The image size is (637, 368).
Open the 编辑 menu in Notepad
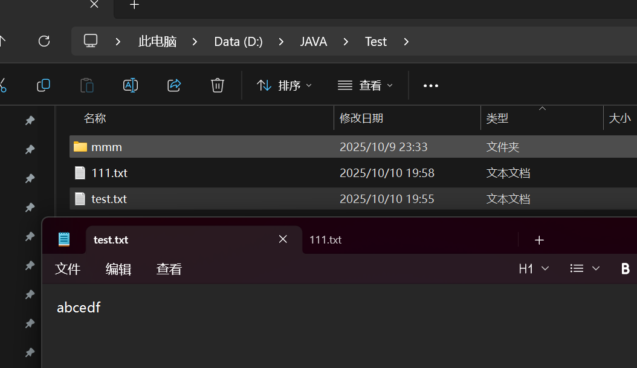118,268
